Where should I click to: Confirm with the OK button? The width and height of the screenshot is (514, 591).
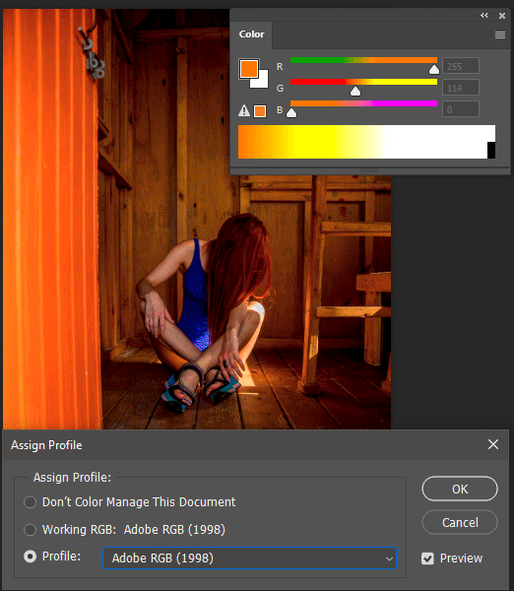coord(460,489)
